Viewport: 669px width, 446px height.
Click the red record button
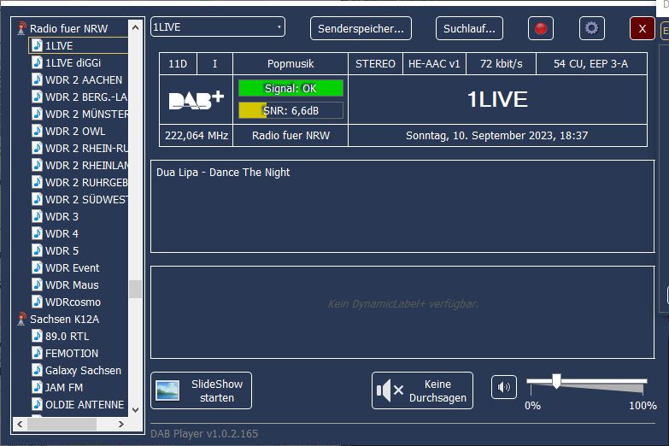point(541,28)
